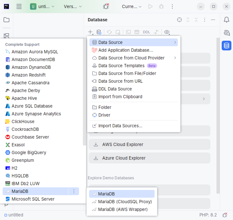The width and height of the screenshot is (233, 220).
Task: Select IBM Db2 LUW
Action: pyautogui.click(x=41, y=183)
